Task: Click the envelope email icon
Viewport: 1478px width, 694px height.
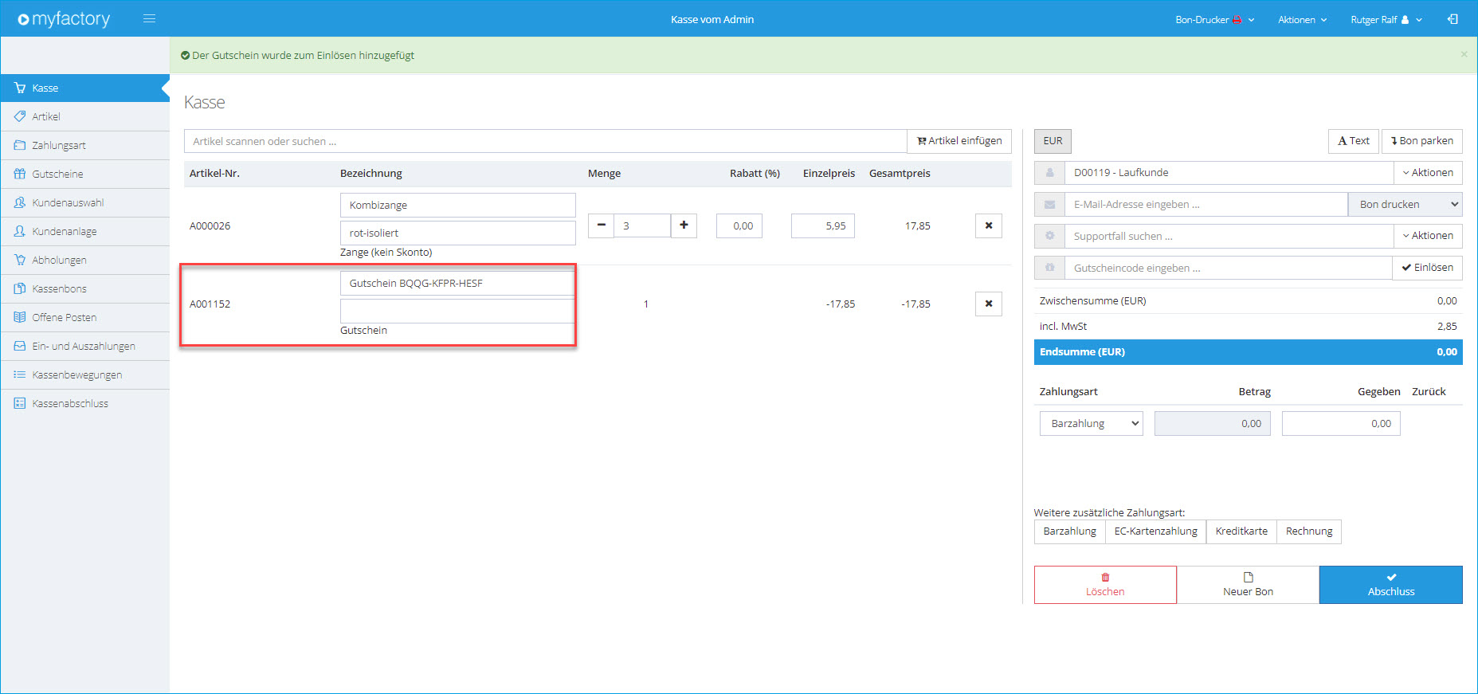Action: pyautogui.click(x=1049, y=205)
